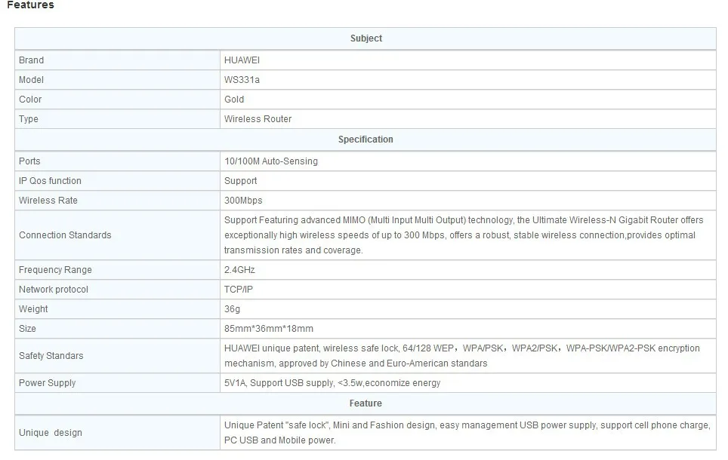Select the Subject section header
728x460 pixels.
[x=366, y=38]
